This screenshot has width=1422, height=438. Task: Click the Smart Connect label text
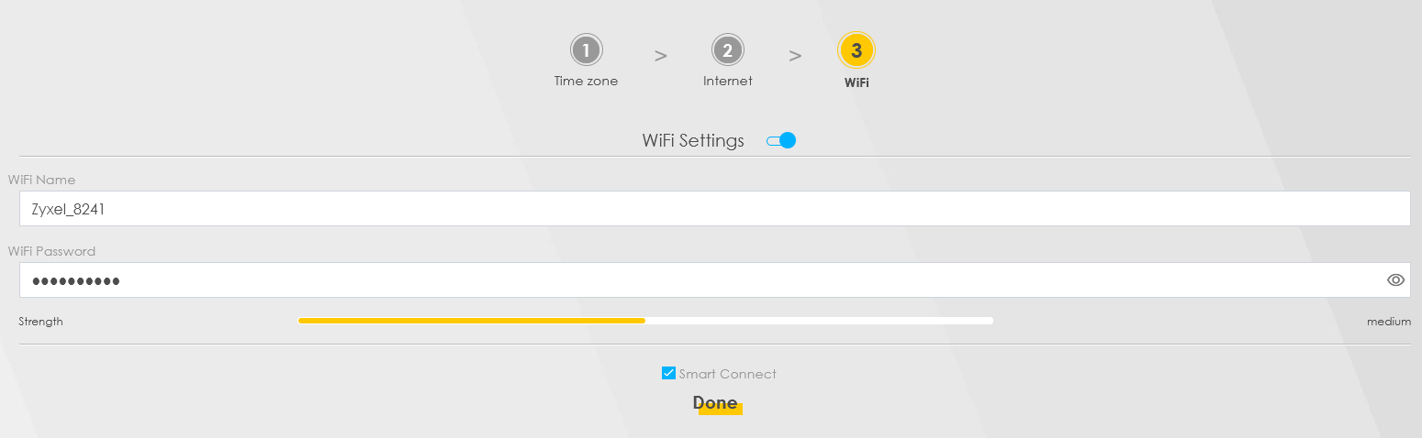point(727,374)
